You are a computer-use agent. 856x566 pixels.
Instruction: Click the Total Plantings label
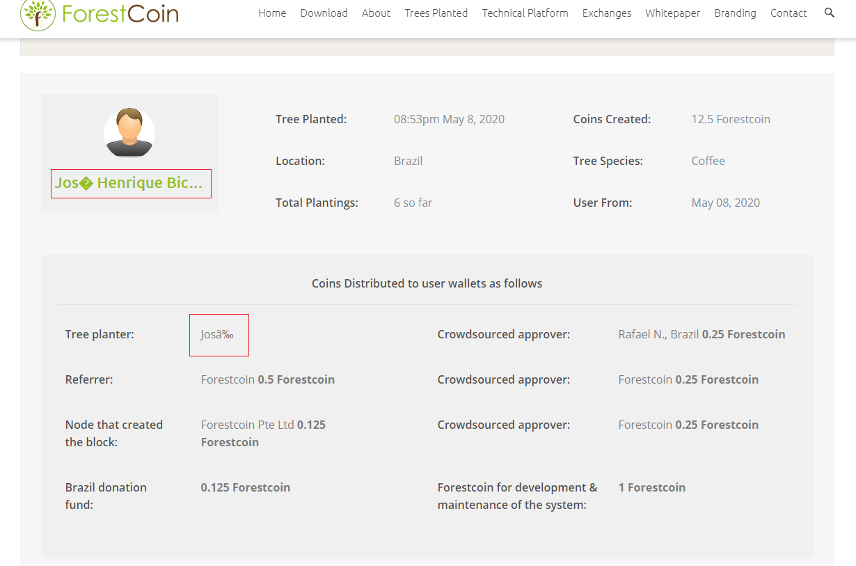(317, 203)
